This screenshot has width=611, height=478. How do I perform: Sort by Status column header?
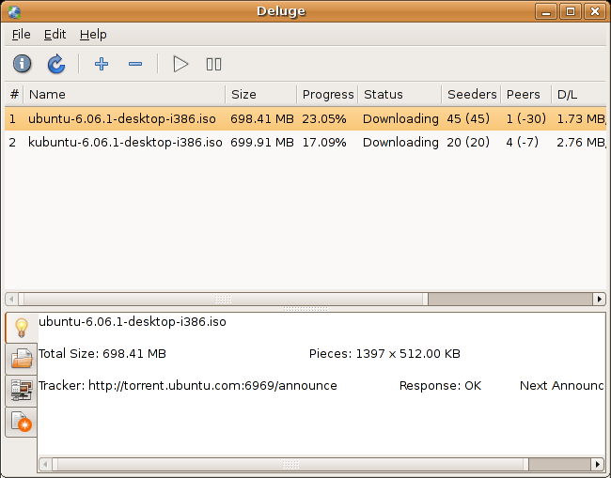399,95
